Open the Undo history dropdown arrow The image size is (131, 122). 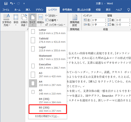point(14,3)
